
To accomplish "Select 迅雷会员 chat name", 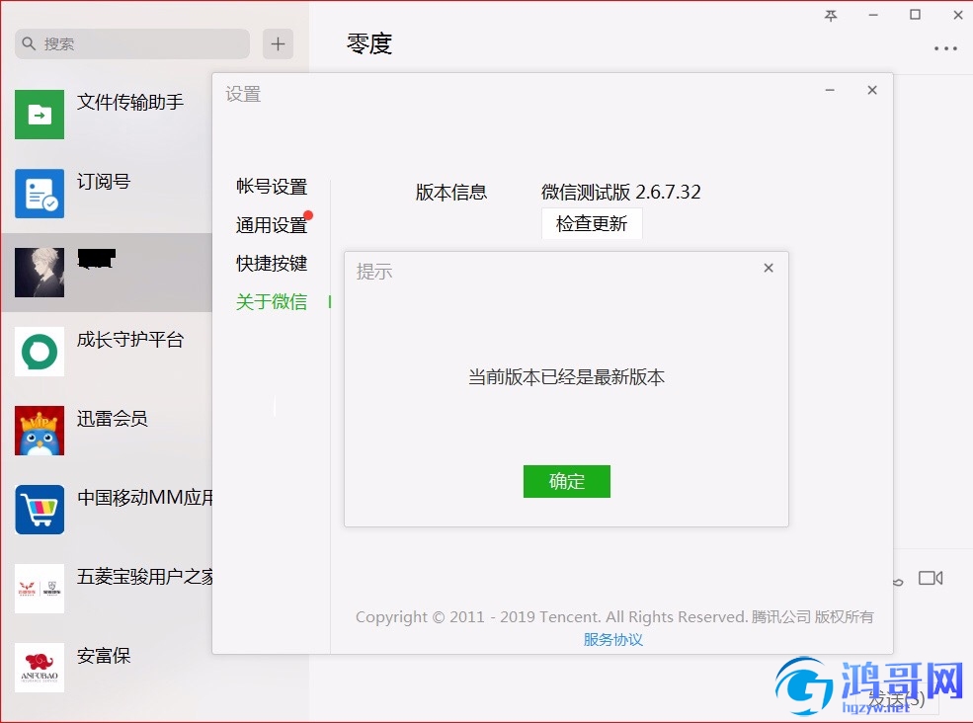I will coord(113,418).
